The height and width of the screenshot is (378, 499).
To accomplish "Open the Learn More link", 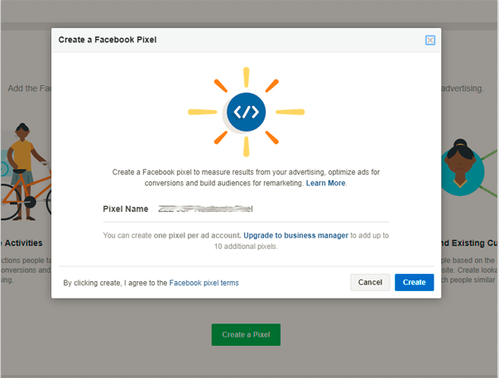I will click(325, 183).
